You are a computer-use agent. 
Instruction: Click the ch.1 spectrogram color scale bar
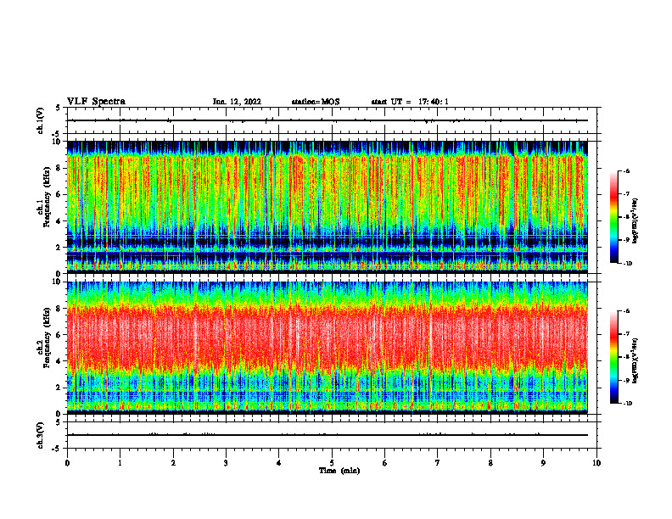613,217
